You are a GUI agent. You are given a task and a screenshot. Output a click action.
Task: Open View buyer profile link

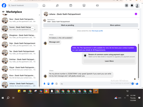[x=97, y=31]
